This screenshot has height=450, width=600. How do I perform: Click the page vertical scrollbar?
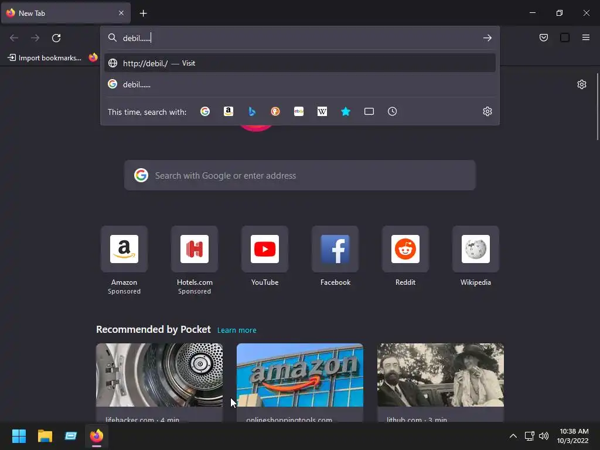[597, 107]
